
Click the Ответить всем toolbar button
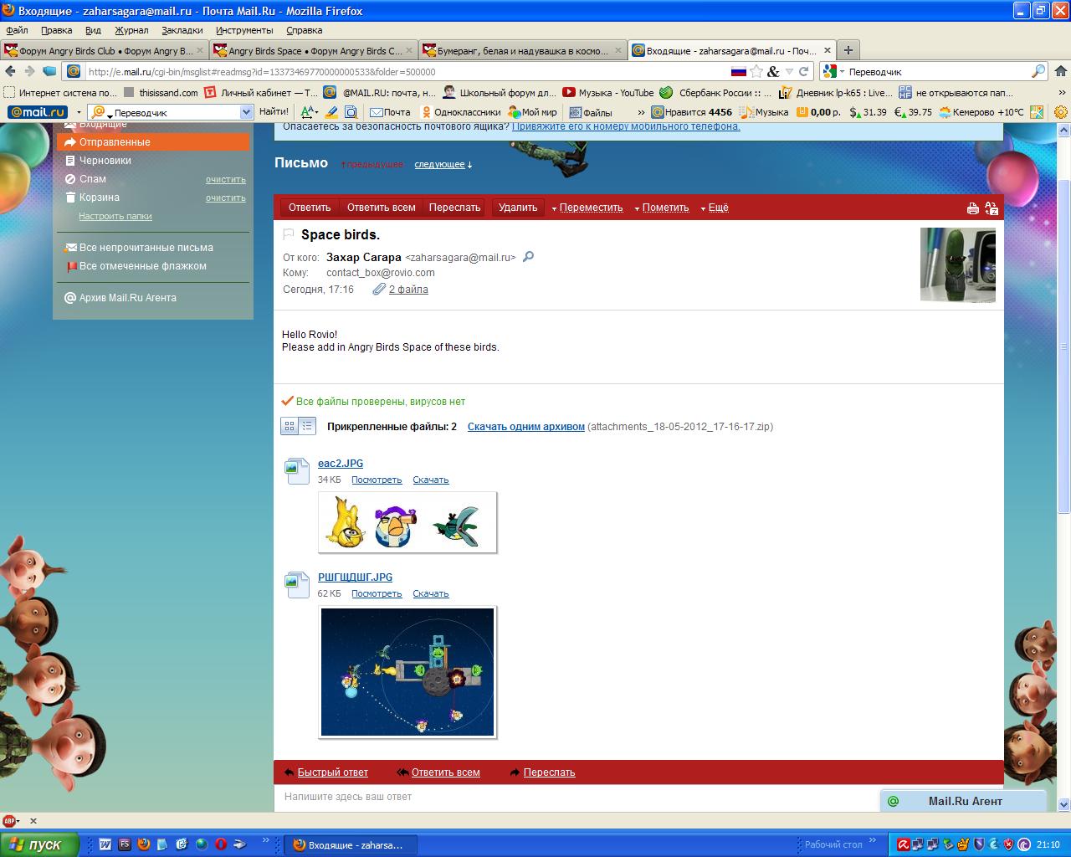coord(381,208)
